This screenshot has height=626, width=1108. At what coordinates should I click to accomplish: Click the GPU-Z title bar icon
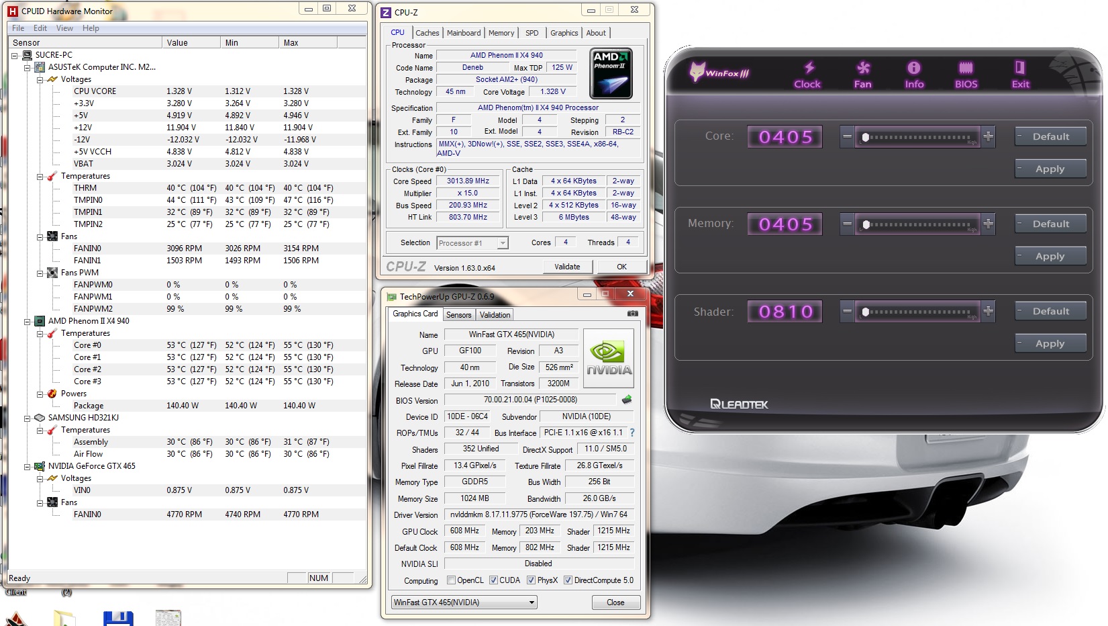(392, 296)
